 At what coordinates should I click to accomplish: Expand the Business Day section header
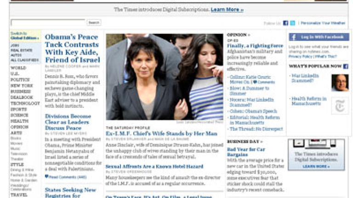[245, 142]
